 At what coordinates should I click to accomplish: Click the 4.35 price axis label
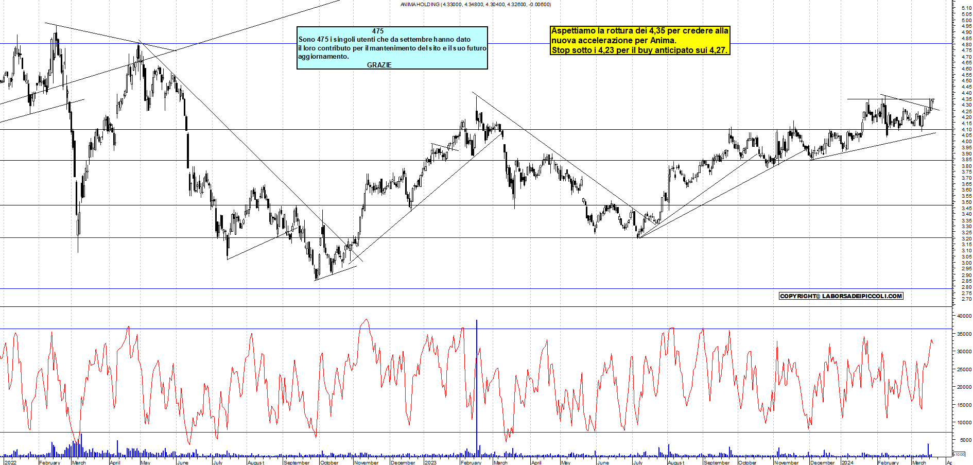coord(966,99)
